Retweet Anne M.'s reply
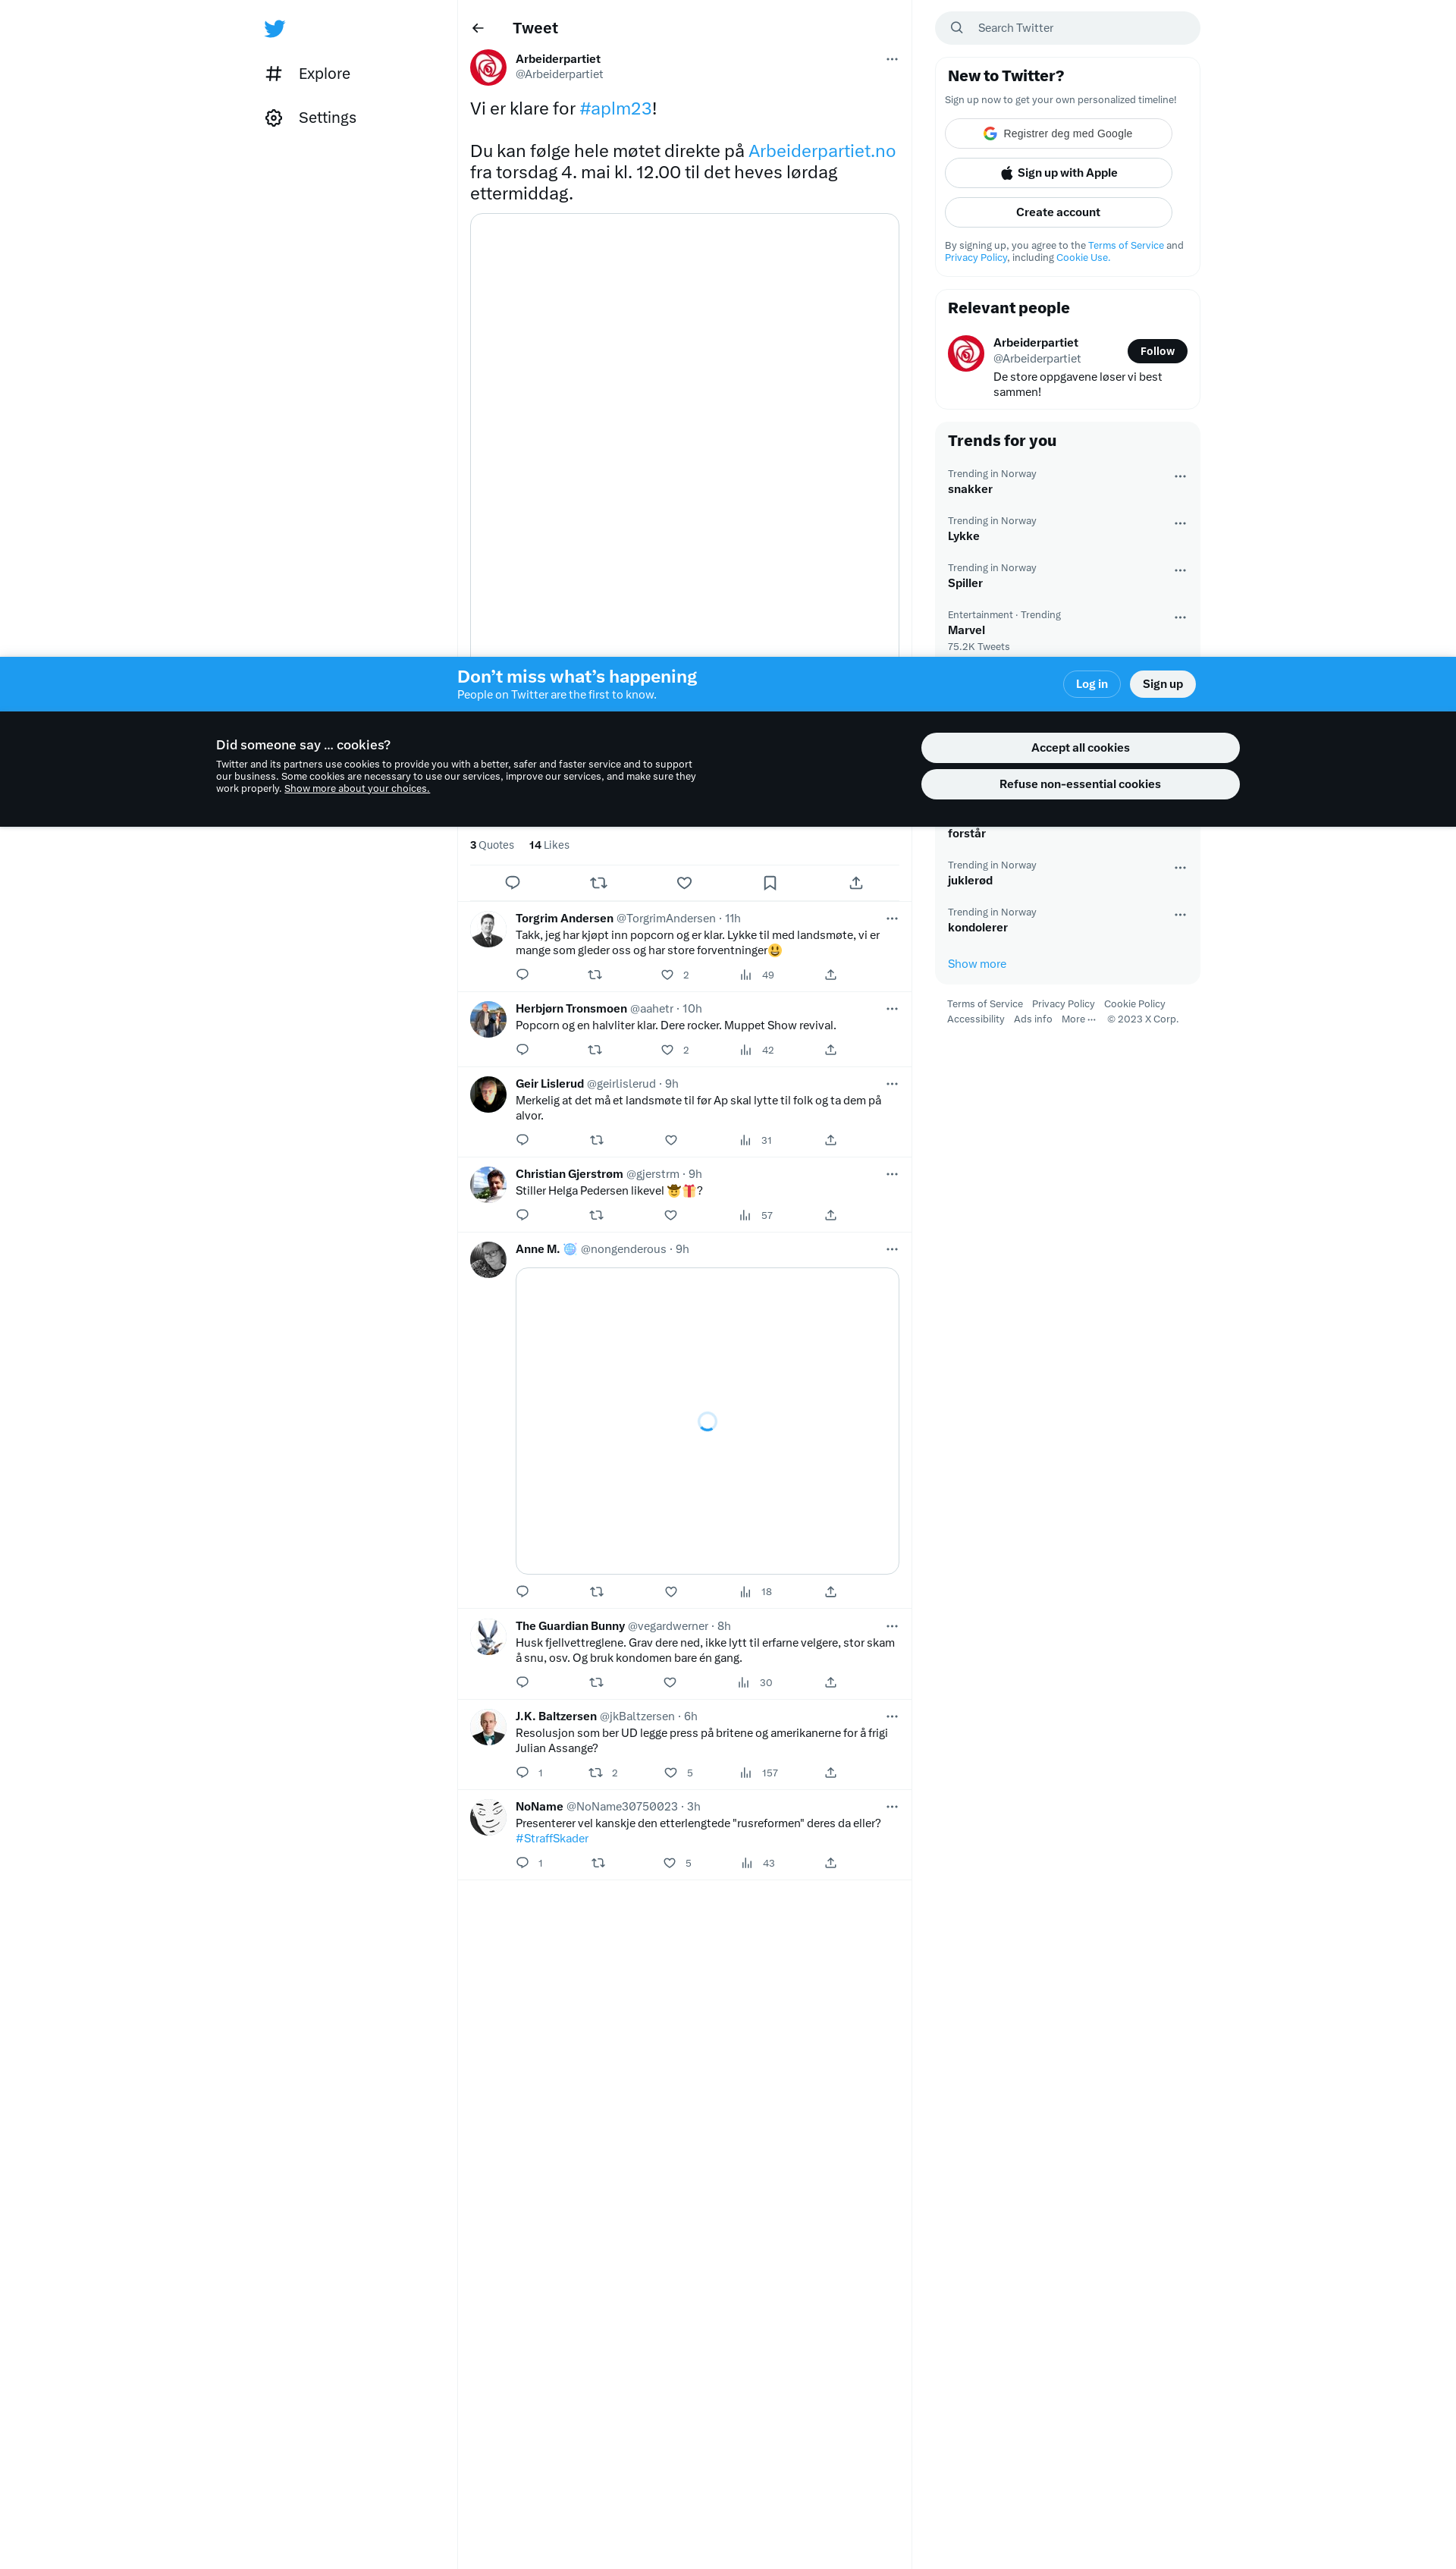1456x2569 pixels. coord(597,1592)
